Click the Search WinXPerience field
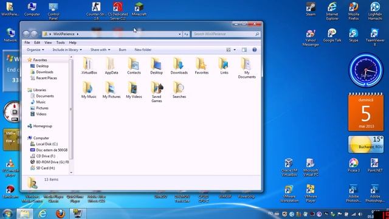 point(226,34)
